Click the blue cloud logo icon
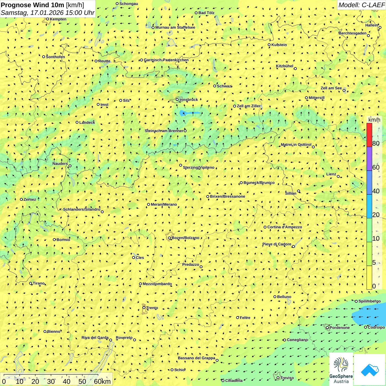 (370, 370)
